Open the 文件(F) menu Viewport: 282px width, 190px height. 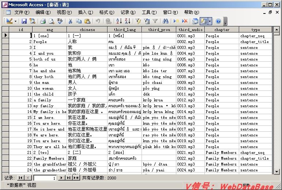tap(22, 12)
